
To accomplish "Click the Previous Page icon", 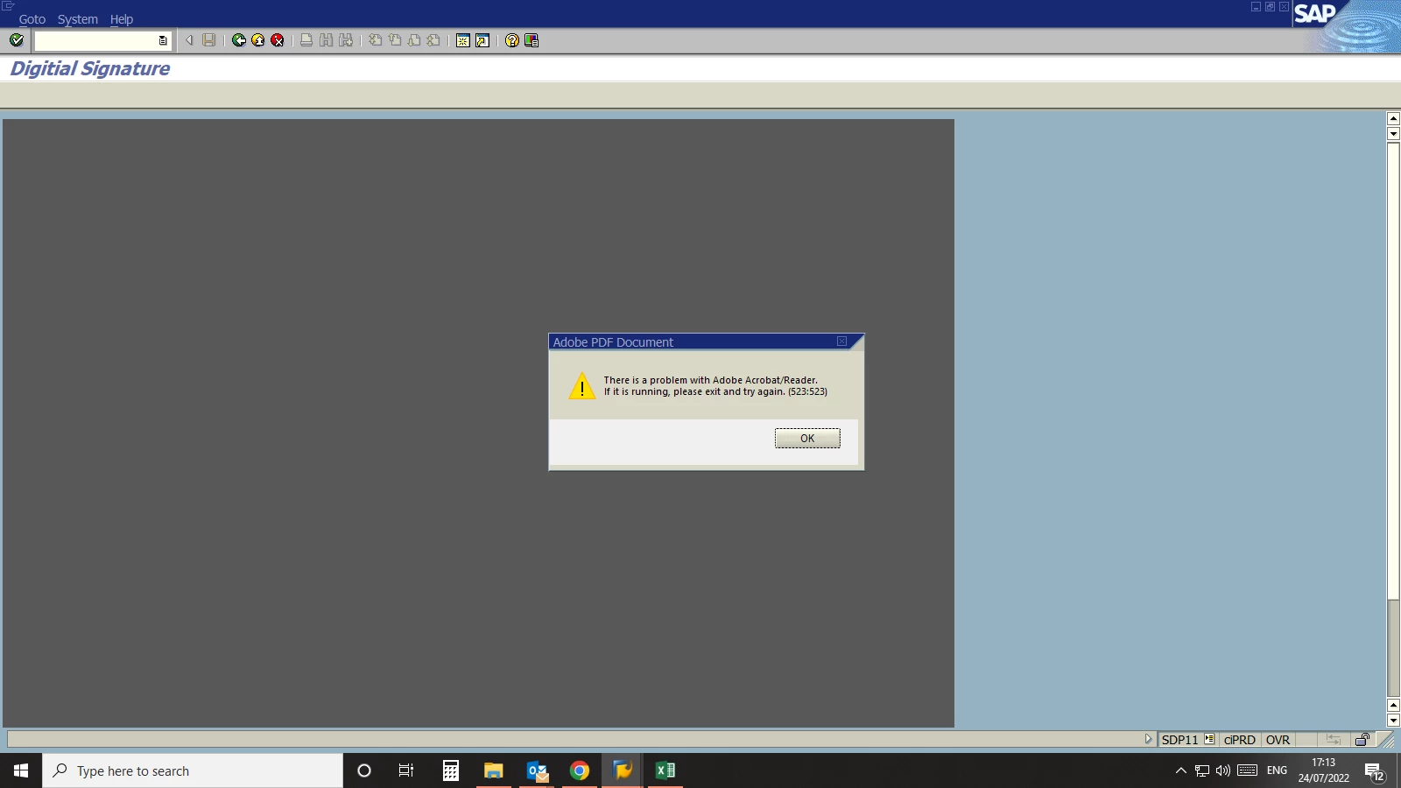I will 394,40.
